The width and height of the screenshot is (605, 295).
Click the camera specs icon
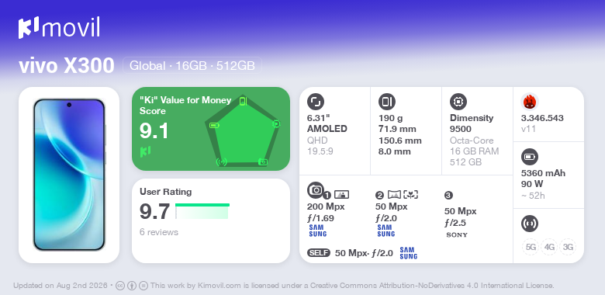(316, 189)
